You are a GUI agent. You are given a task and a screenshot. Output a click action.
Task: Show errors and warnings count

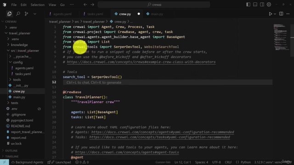click(x=82, y=162)
